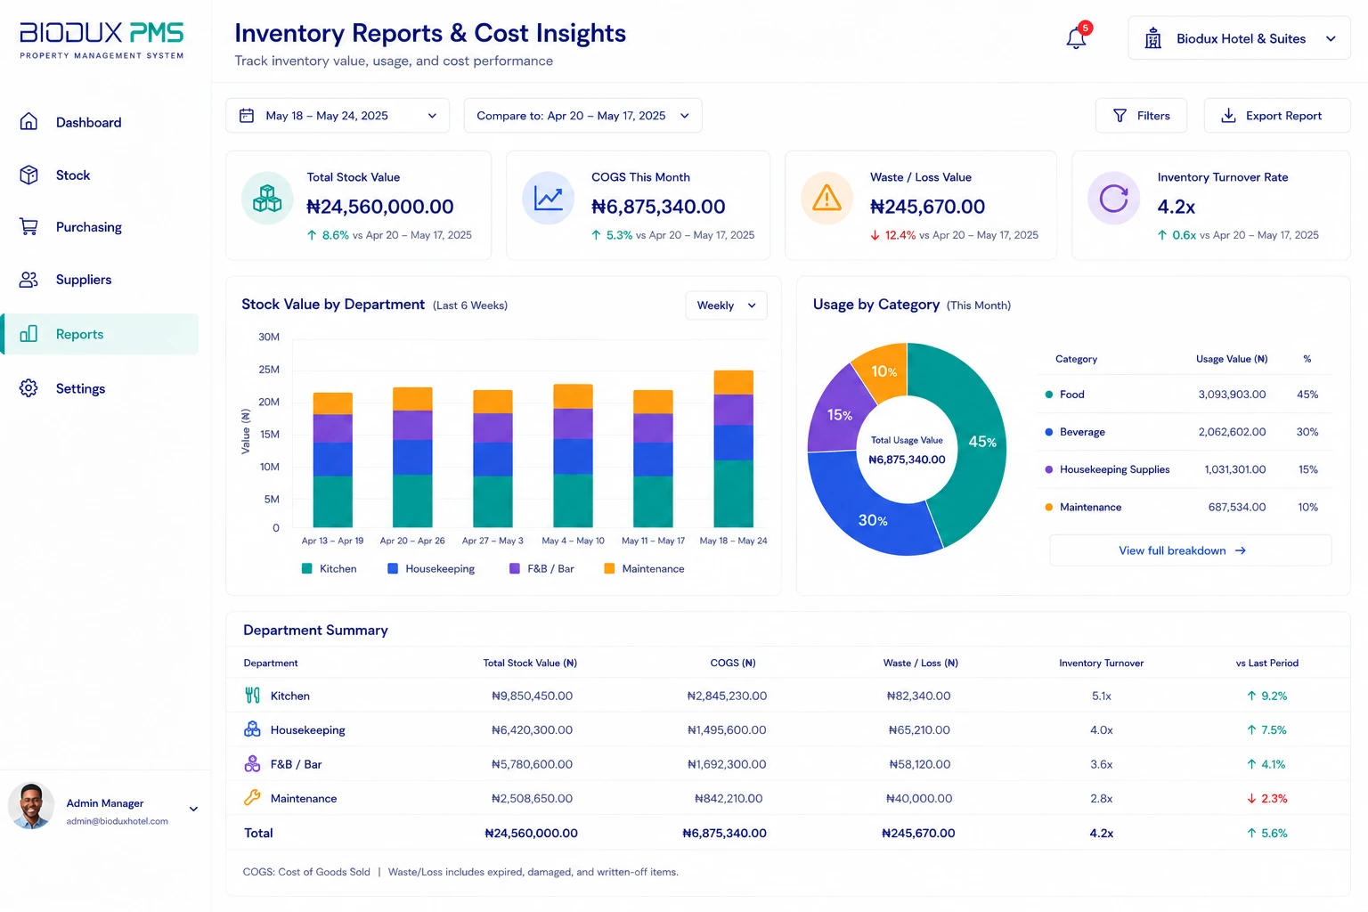Screen dimensions: 1368x912
Task: Open Stock section in the sidebar
Action: (100, 175)
